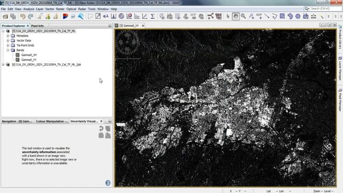
Task: Close the [5] Gamma0_VV image tab
Action: point(143,26)
